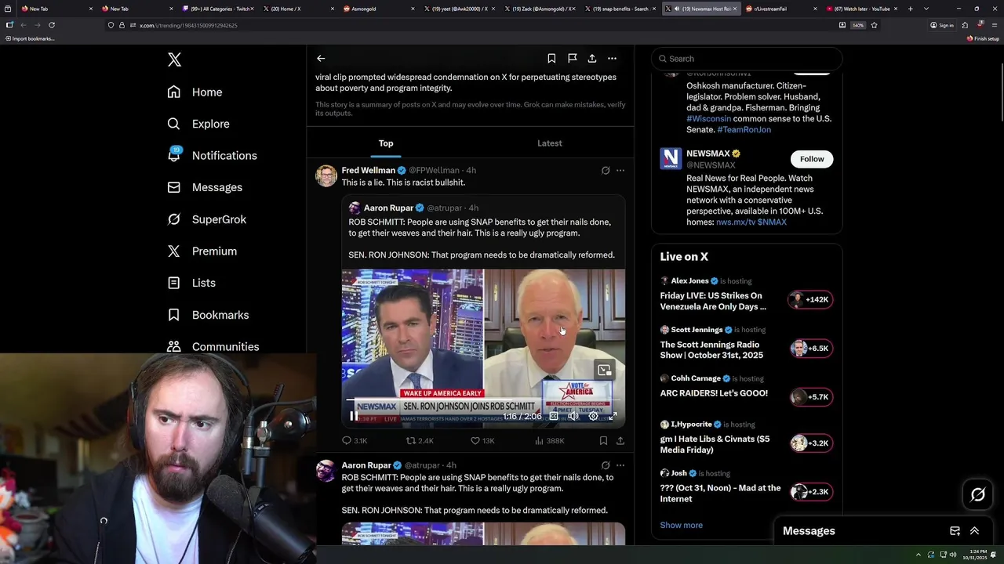Open a new browser tab
Screen dimensions: 1004x564
(910, 9)
